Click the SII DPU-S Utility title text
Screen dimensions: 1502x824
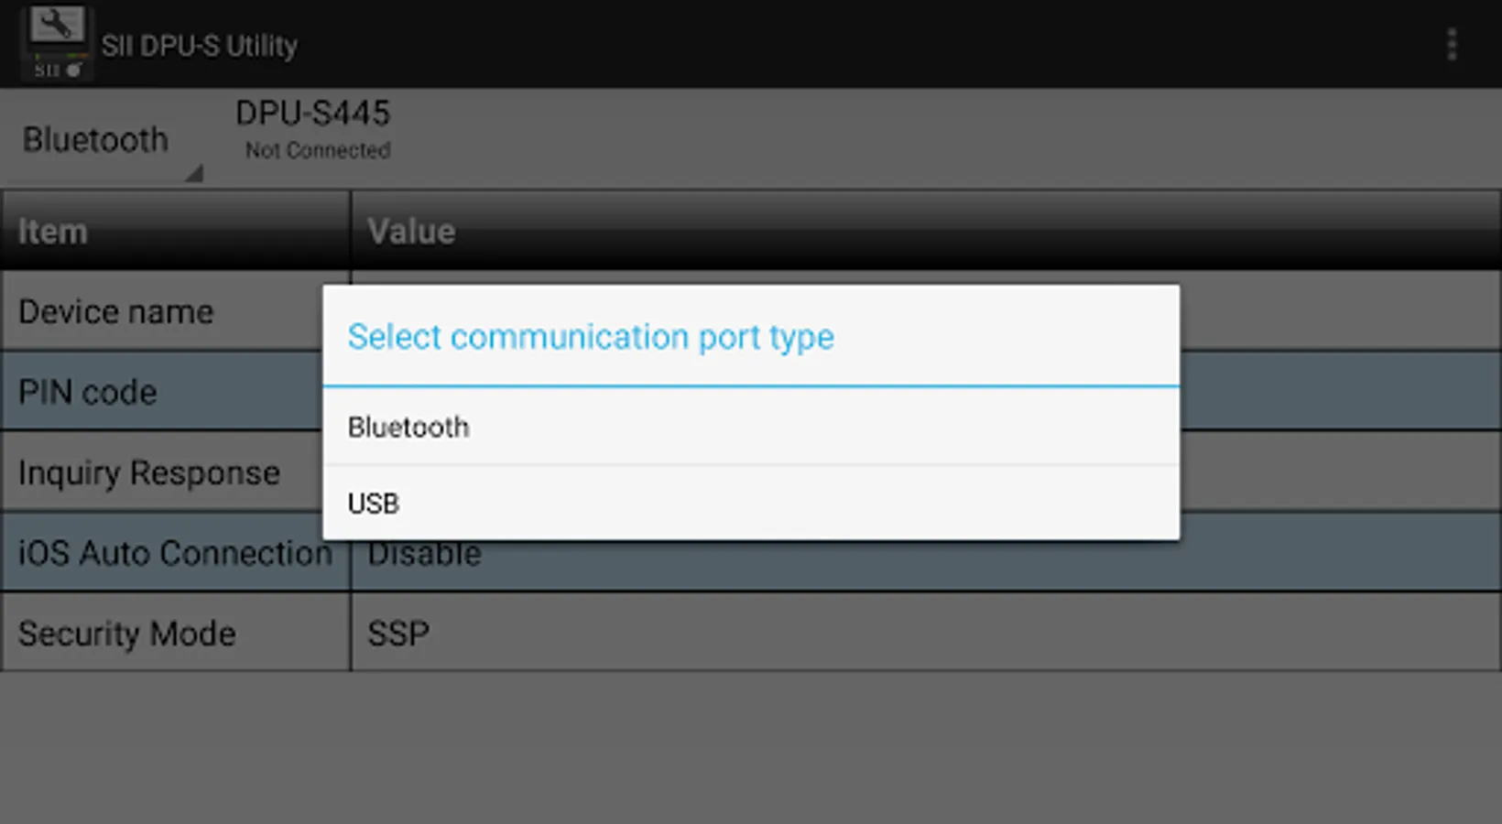point(200,45)
